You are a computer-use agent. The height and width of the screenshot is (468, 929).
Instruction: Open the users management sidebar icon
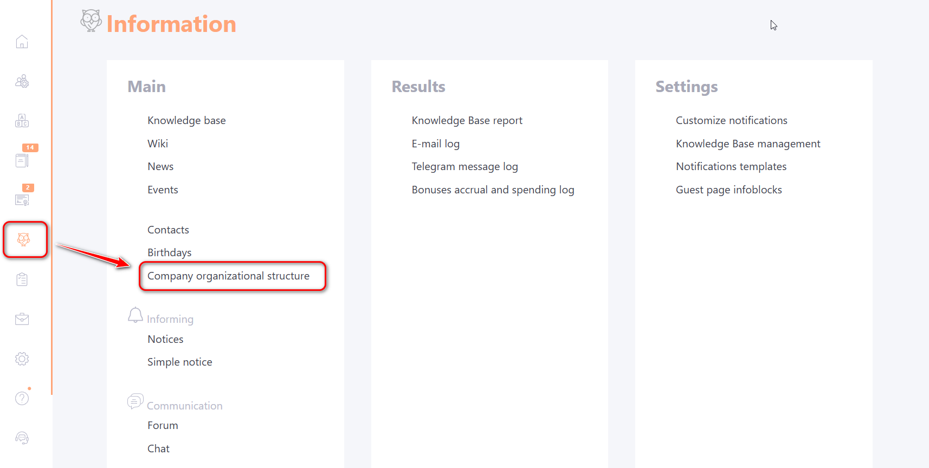pyautogui.click(x=22, y=81)
